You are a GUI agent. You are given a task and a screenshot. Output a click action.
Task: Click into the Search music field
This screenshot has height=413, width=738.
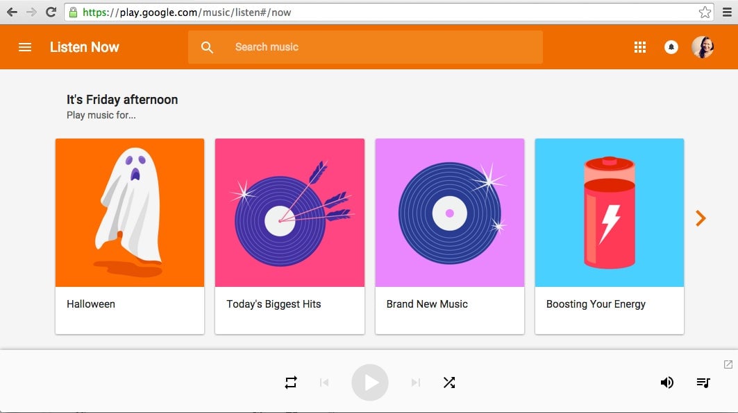365,47
